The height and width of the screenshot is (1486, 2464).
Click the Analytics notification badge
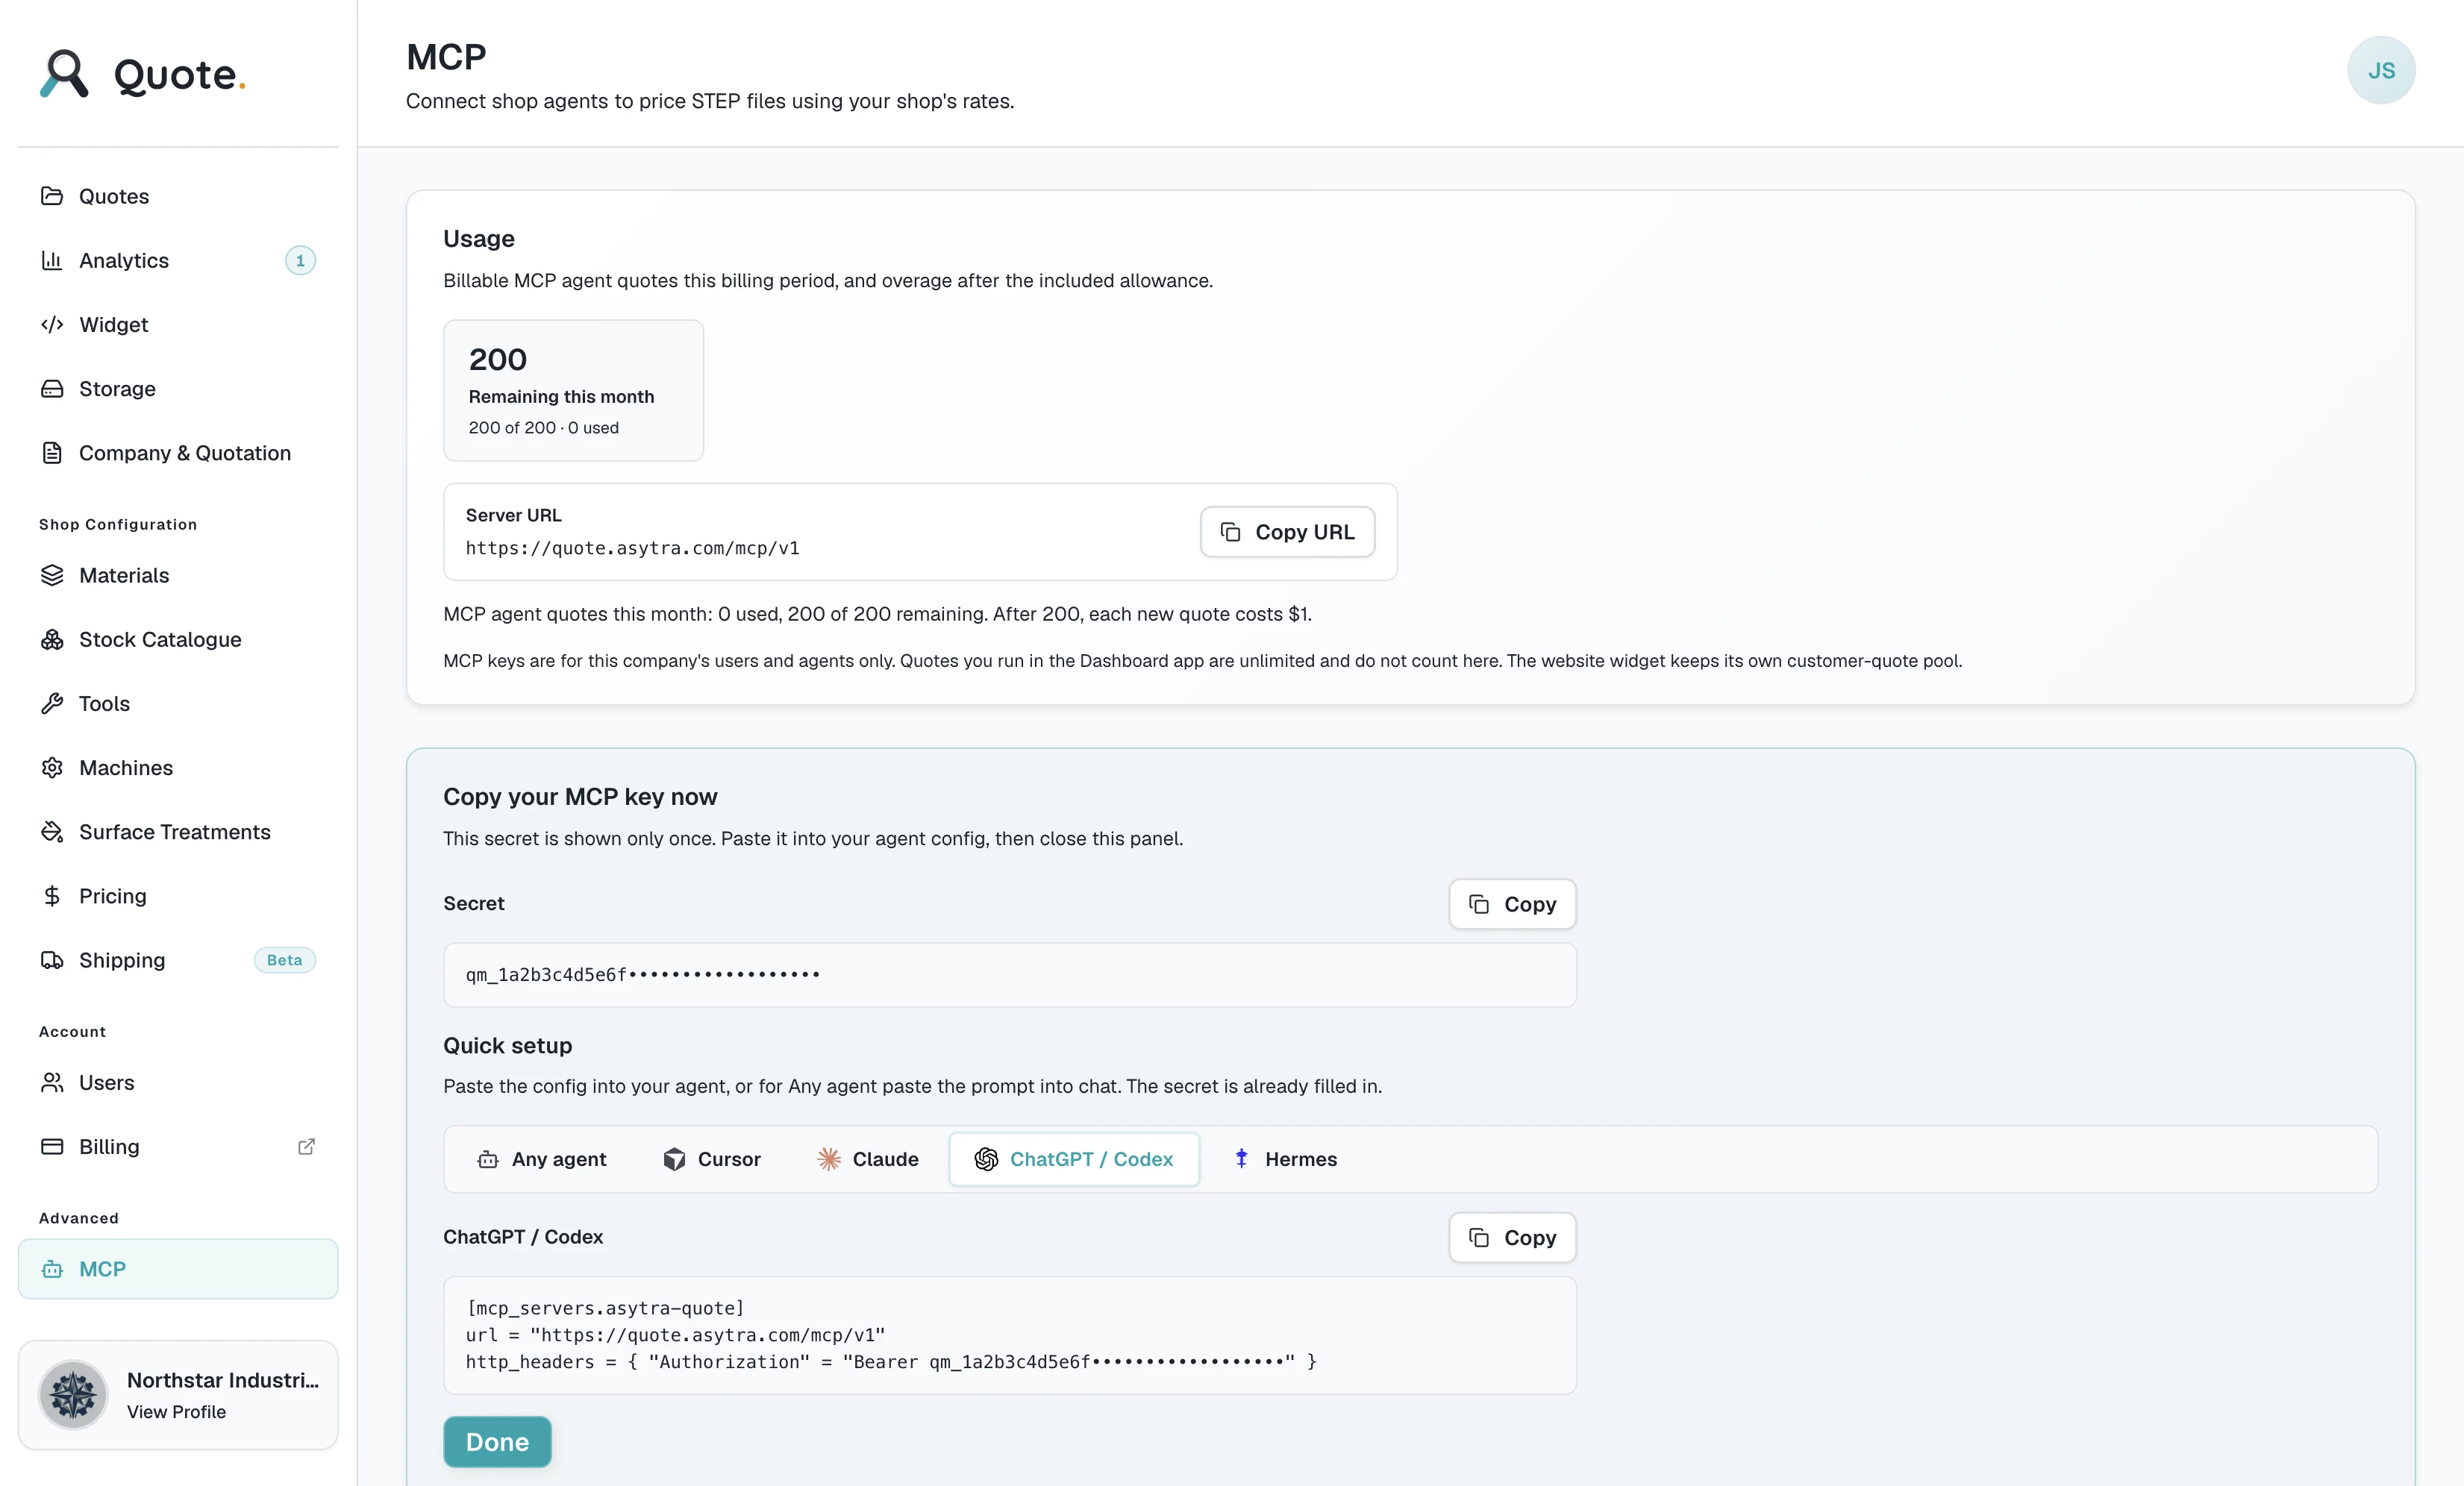coord(300,260)
